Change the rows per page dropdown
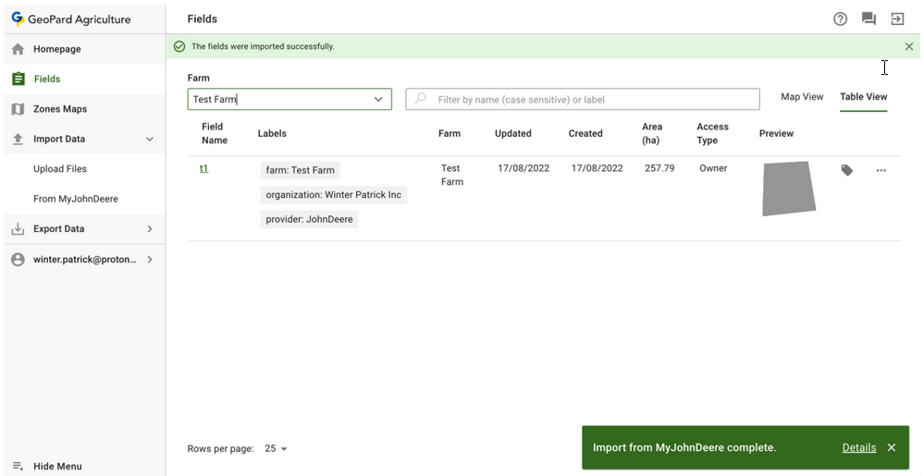Image resolution: width=923 pixels, height=476 pixels. pyautogui.click(x=277, y=448)
